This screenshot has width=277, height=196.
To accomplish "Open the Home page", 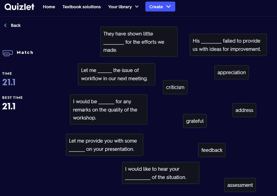I will 49,7.
